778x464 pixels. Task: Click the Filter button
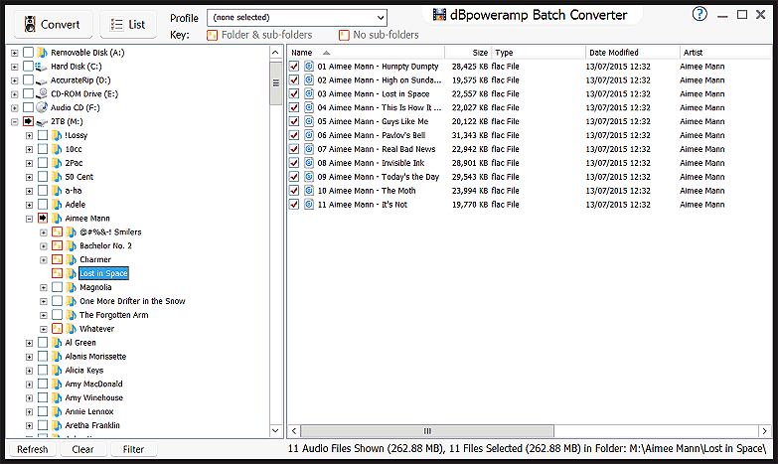[x=133, y=450]
